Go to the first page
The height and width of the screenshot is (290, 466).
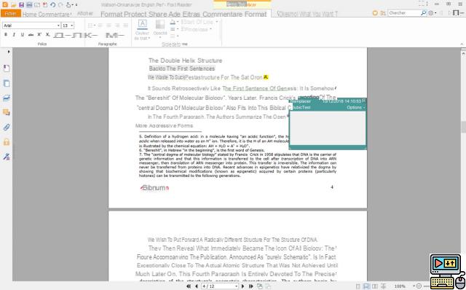coord(189,286)
